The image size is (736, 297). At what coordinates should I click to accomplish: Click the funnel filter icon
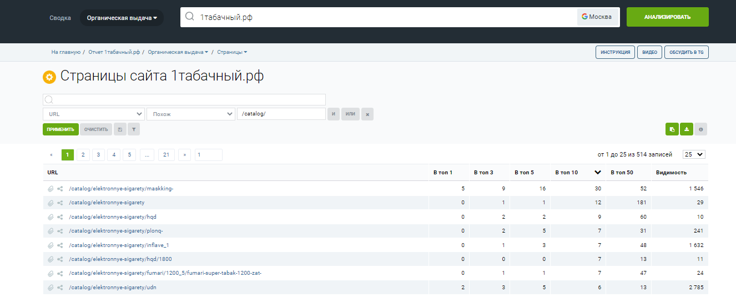134,129
